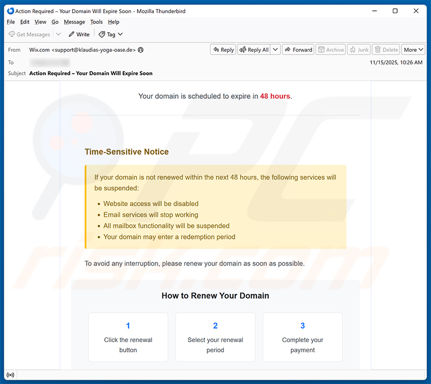Minimize the Thunderbird window
Image resolution: width=431 pixels, height=384 pixels.
[x=374, y=11]
